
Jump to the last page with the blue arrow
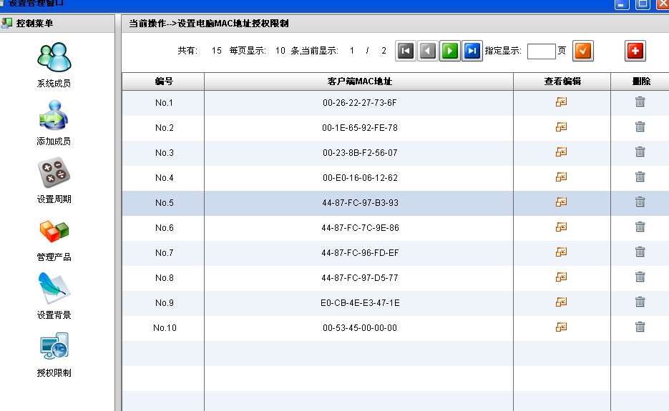point(472,51)
